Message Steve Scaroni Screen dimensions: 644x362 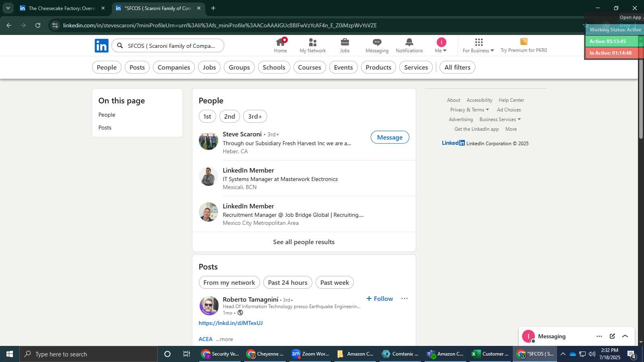click(x=390, y=137)
